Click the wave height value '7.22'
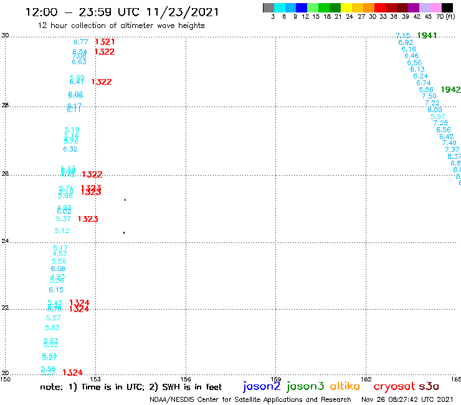 tap(432, 103)
